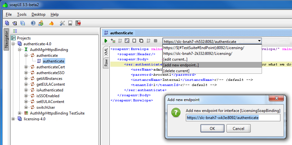
Task: Select [add new endpoint..] option
Action: 212,65
